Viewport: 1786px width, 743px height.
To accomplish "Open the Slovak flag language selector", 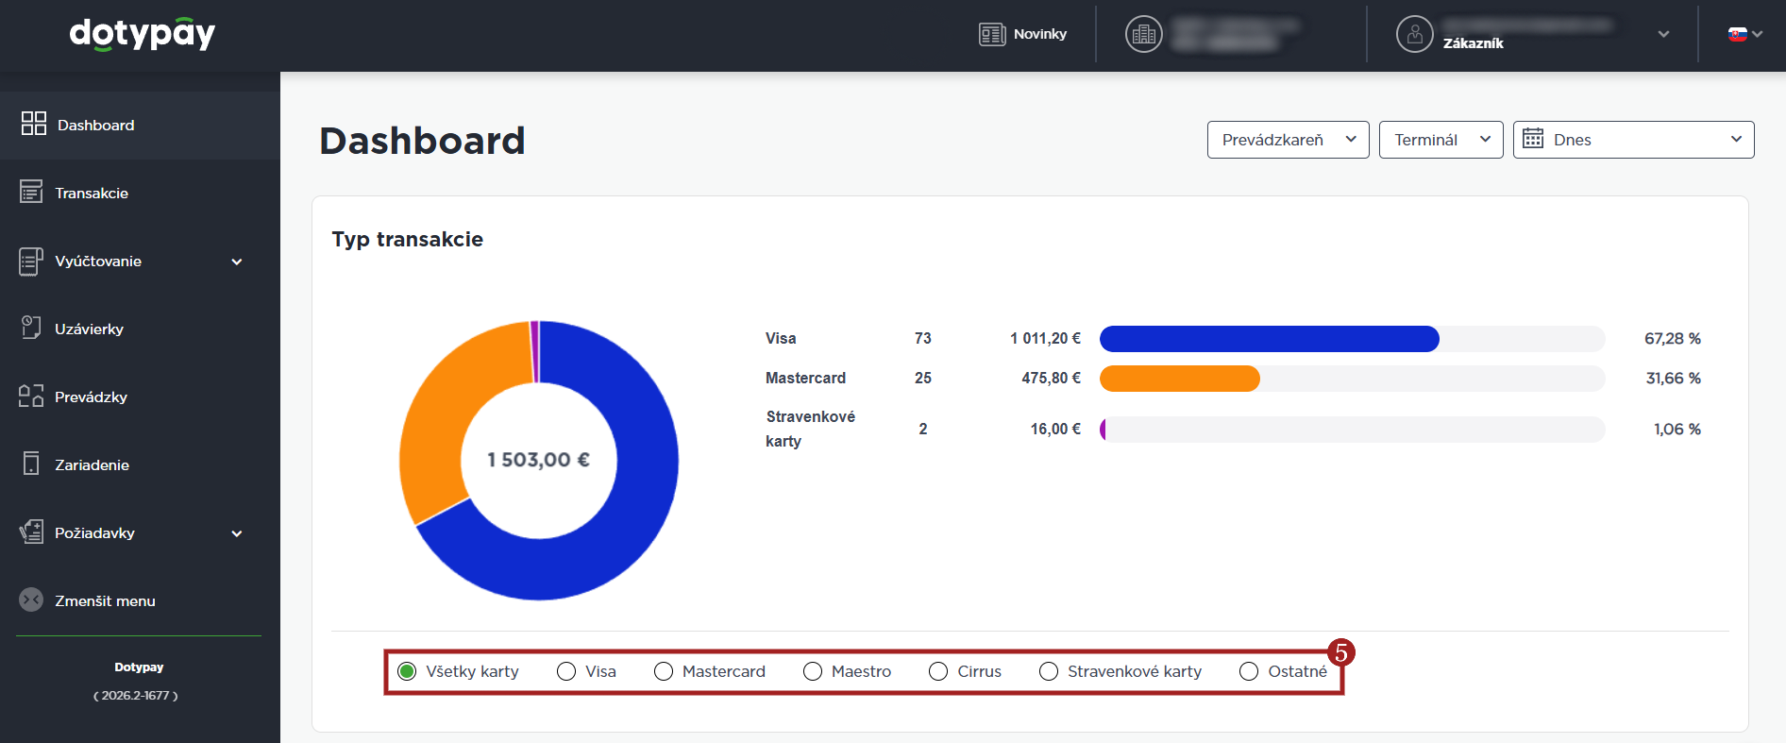I will click(x=1744, y=34).
